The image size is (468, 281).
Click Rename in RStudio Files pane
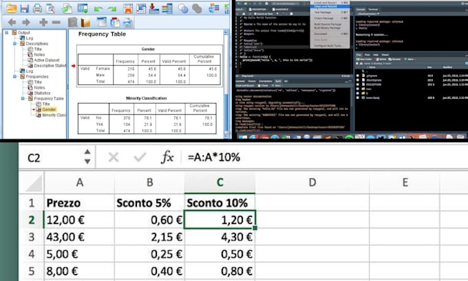point(395,59)
